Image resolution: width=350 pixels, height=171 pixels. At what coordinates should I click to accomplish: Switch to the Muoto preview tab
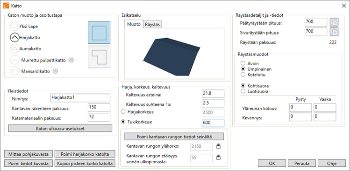134,25
